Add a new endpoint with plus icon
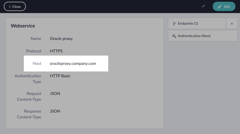240x134 pixels. pyautogui.click(x=232, y=24)
